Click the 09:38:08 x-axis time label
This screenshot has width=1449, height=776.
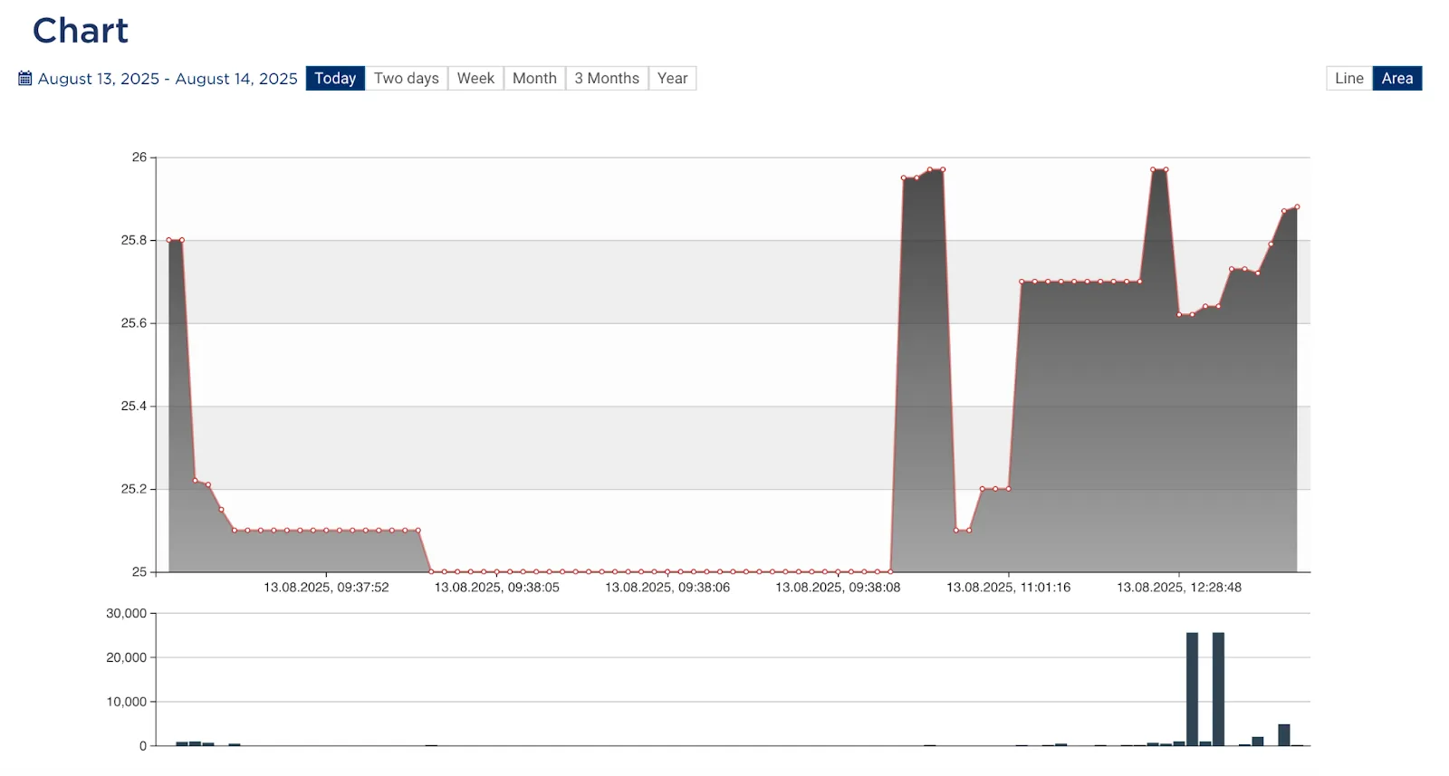838,588
